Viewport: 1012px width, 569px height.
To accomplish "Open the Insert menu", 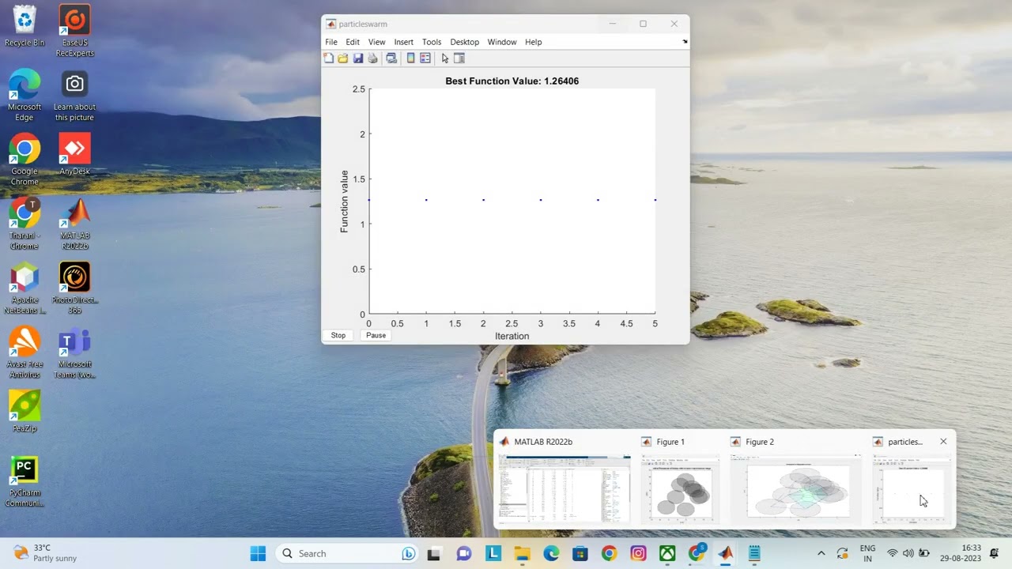I will (403, 42).
